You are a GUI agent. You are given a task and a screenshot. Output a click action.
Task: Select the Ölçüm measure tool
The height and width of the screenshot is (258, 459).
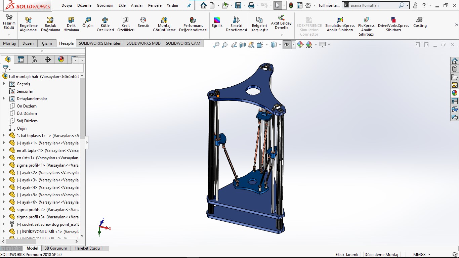[x=88, y=22]
